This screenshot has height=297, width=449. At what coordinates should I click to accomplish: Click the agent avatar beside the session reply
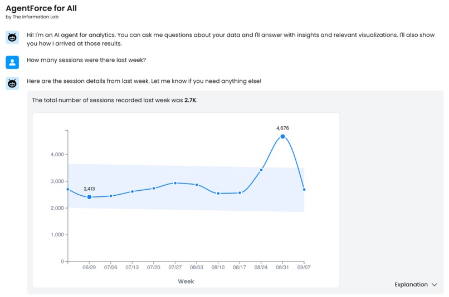coord(12,83)
